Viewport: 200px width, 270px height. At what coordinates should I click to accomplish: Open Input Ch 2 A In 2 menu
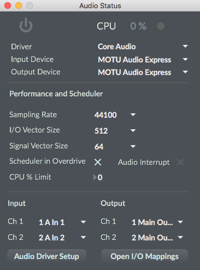(62, 238)
